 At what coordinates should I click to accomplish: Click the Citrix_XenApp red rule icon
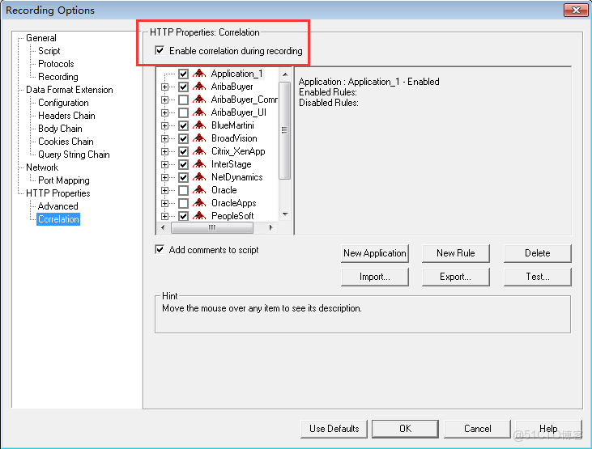coord(199,151)
